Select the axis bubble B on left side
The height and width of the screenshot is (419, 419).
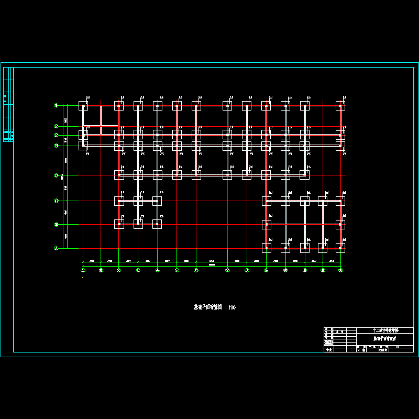point(57,225)
